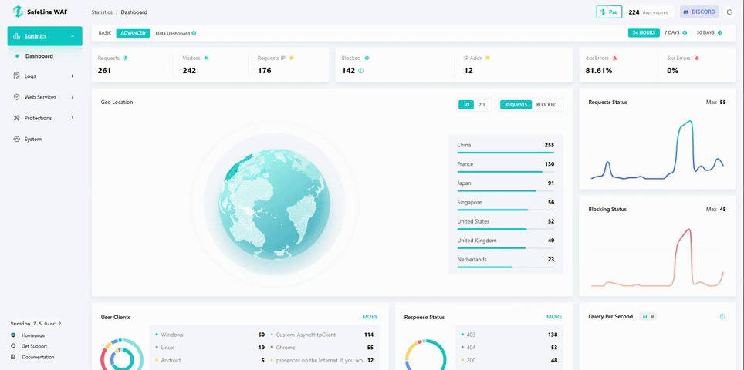Toggle Geo Location map to BLOCKED
The image size is (744, 370).
tap(546, 105)
